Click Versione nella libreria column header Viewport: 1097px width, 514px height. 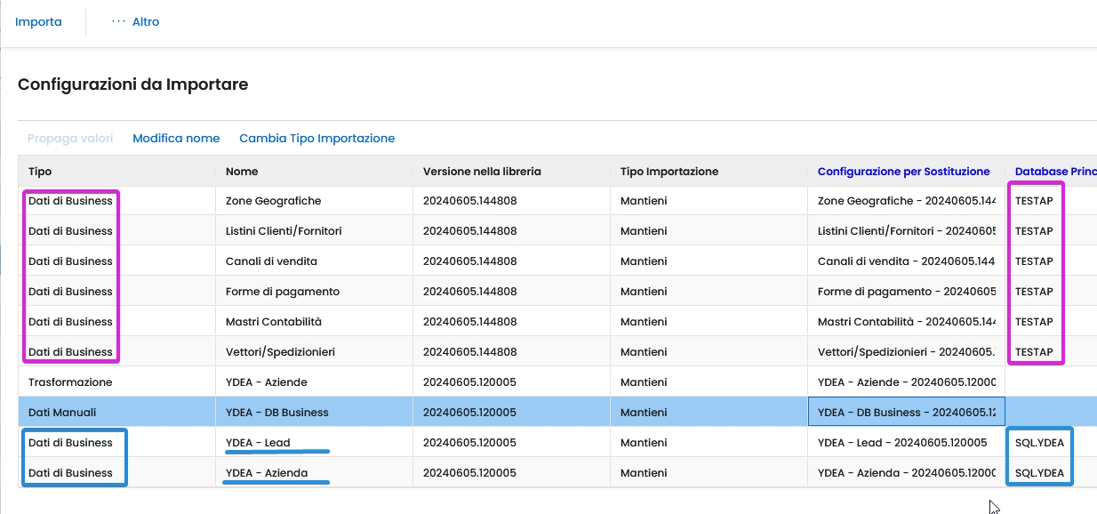482,172
